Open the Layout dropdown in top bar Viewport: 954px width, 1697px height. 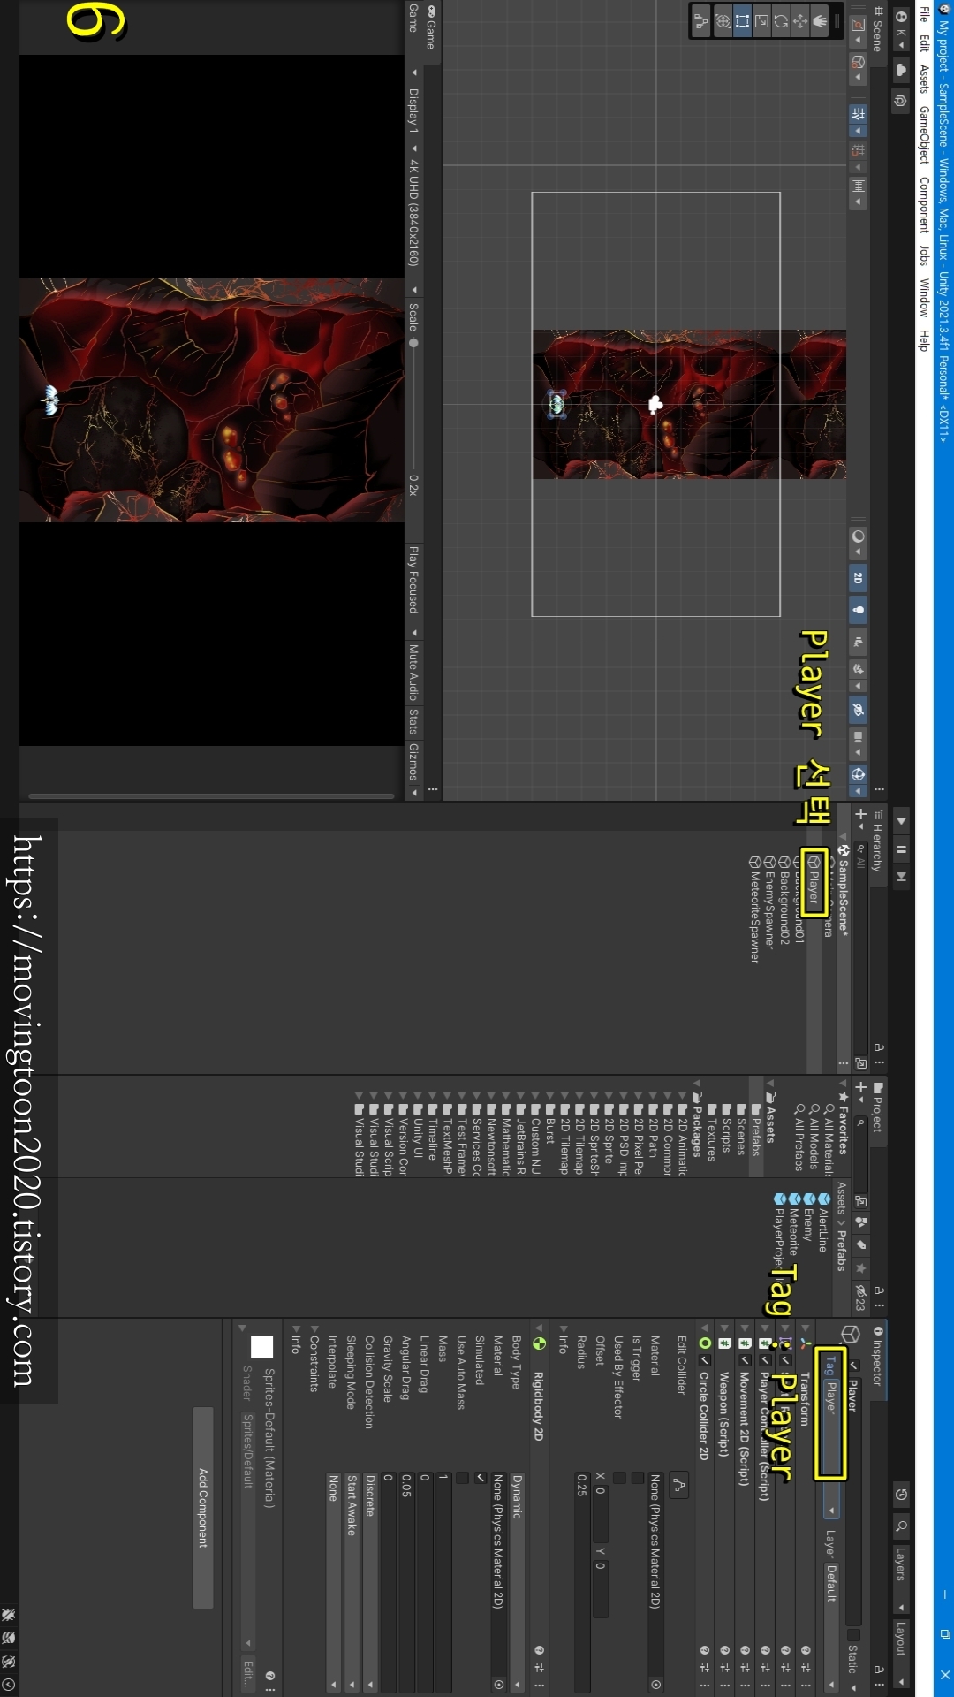(x=901, y=1654)
